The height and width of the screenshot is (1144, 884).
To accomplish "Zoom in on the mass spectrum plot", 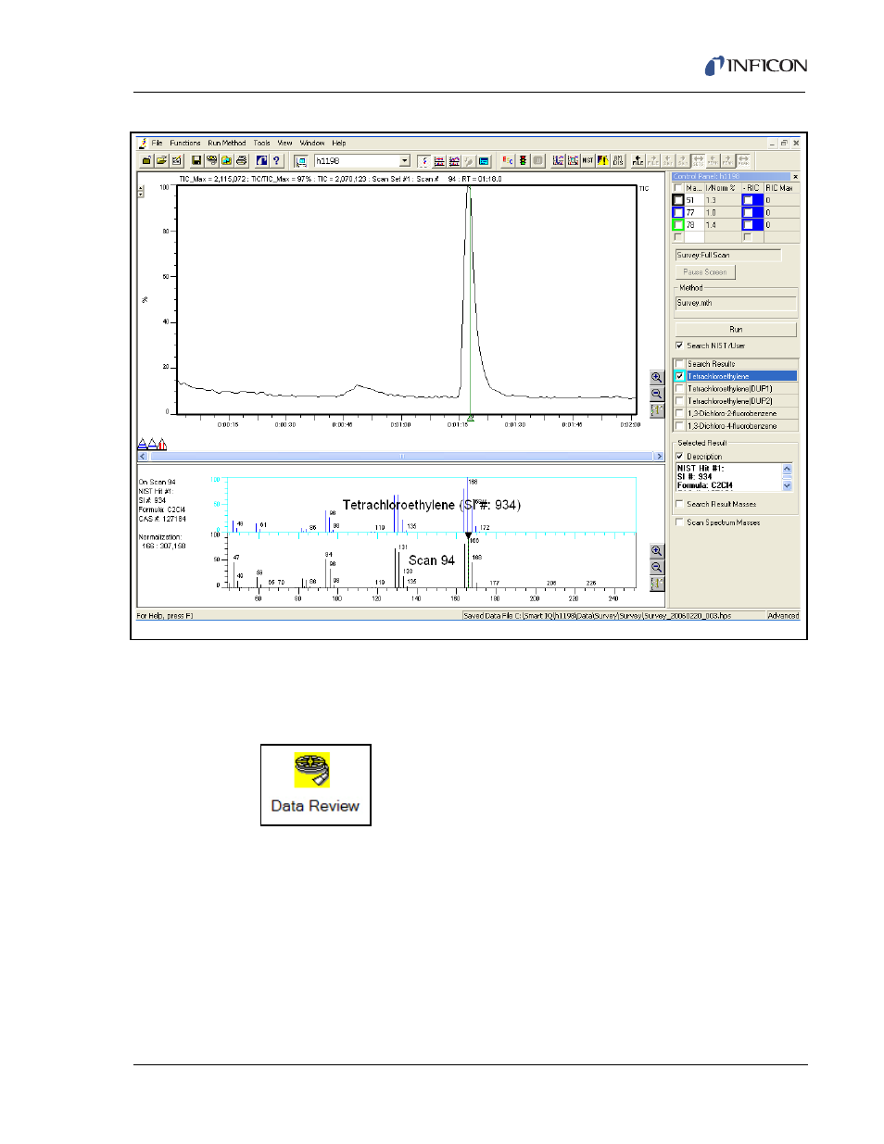I will pos(657,551).
